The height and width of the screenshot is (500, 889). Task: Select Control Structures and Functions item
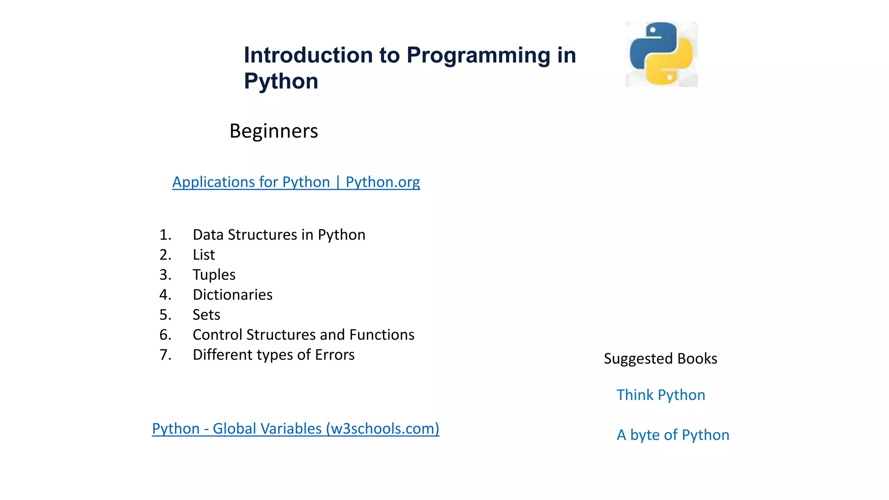(x=303, y=335)
